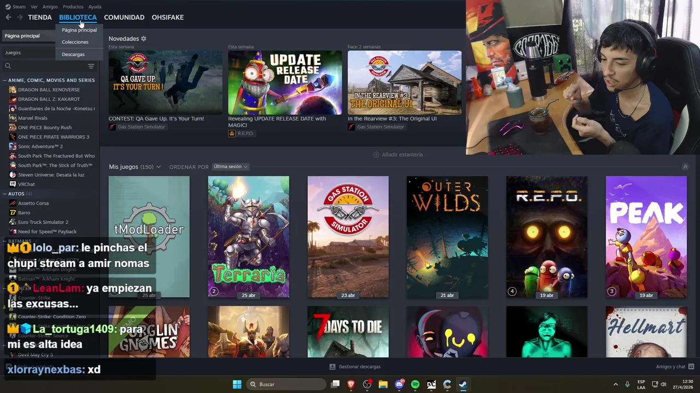
Task: Click the Gestionar descargas download icon
Action: pyautogui.click(x=332, y=367)
